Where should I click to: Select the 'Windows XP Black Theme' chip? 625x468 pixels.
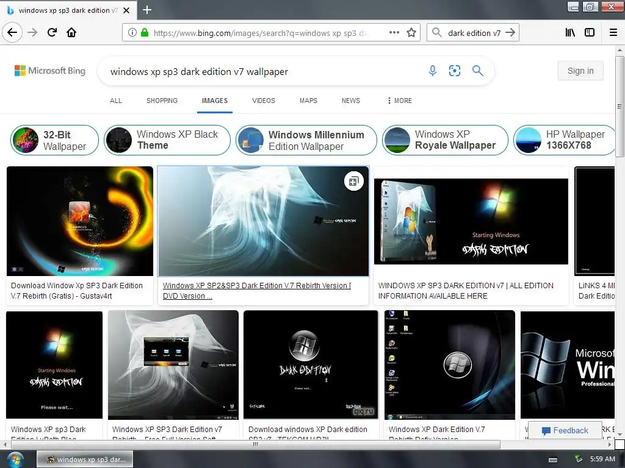tap(167, 140)
